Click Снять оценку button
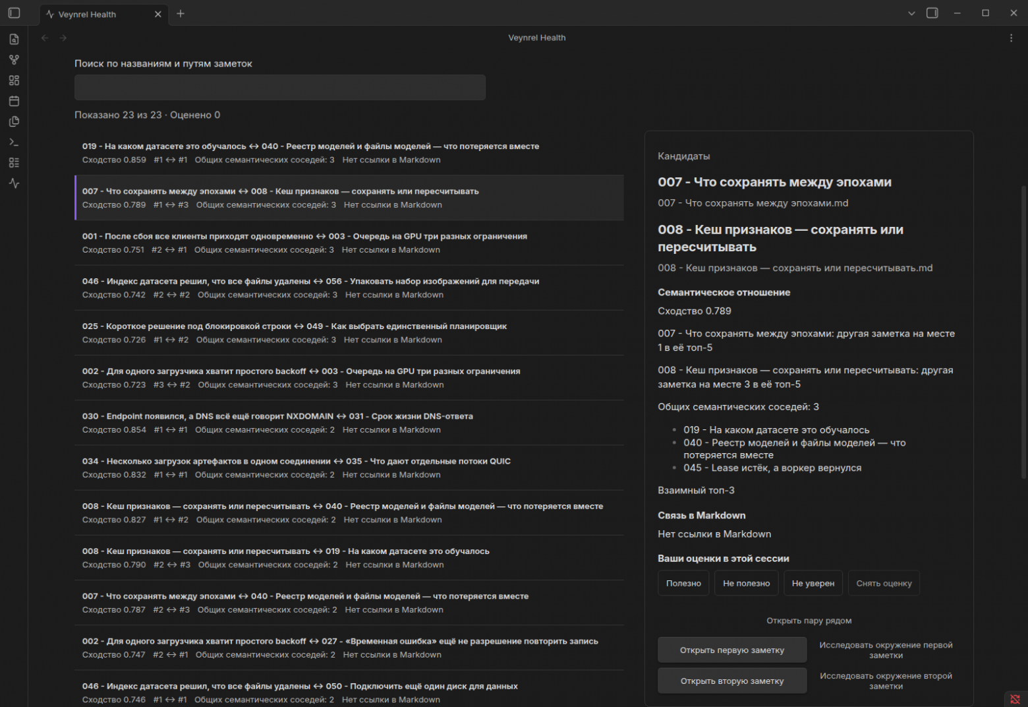The width and height of the screenshot is (1028, 707). [x=884, y=583]
